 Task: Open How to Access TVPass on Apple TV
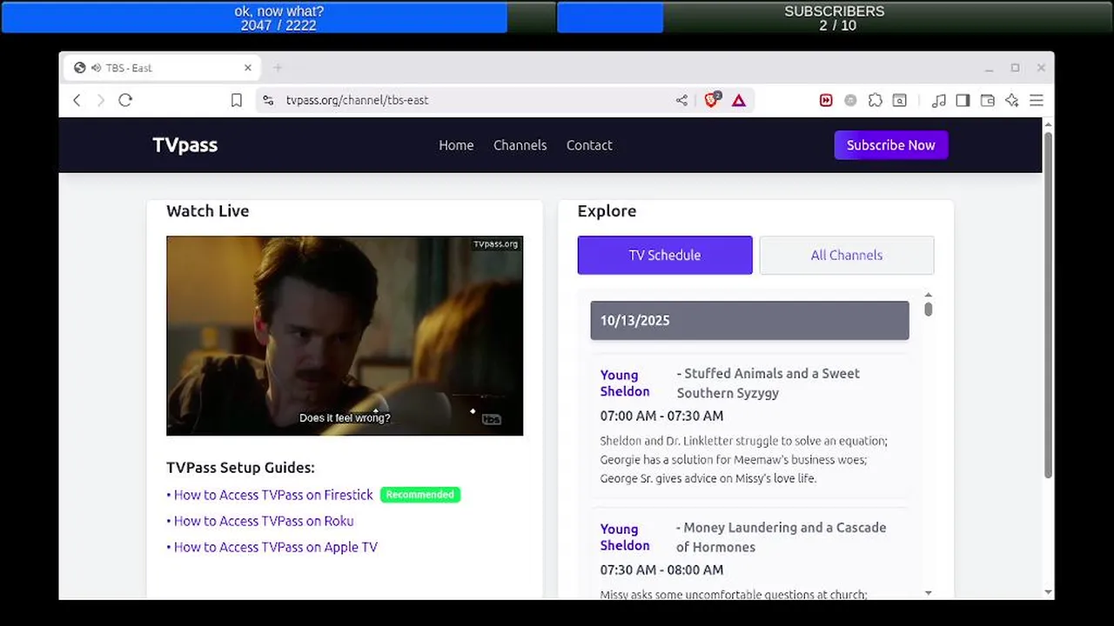click(276, 547)
